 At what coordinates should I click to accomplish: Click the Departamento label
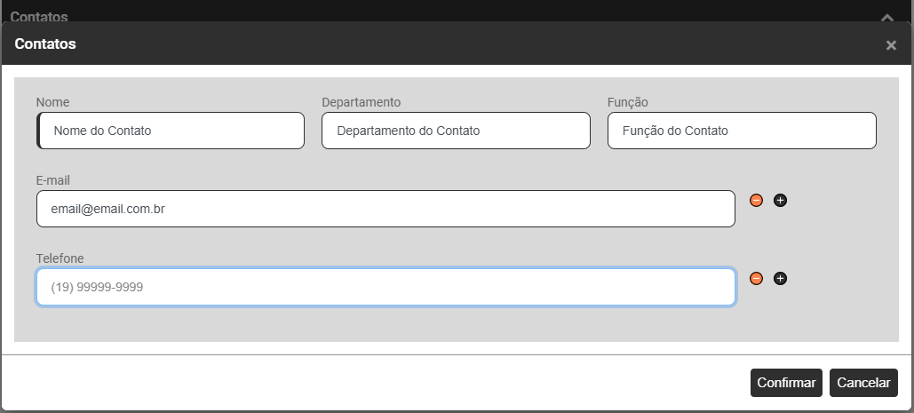pyautogui.click(x=362, y=102)
